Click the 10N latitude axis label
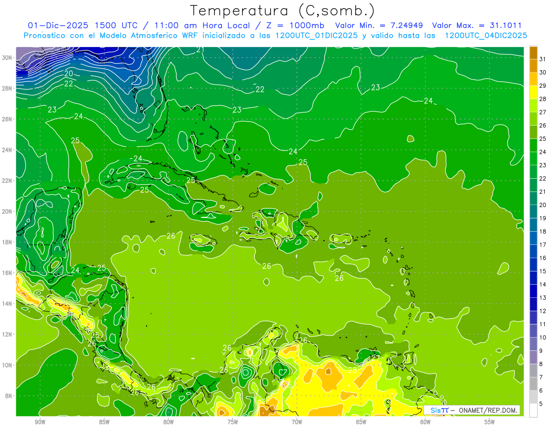 coord(7,365)
